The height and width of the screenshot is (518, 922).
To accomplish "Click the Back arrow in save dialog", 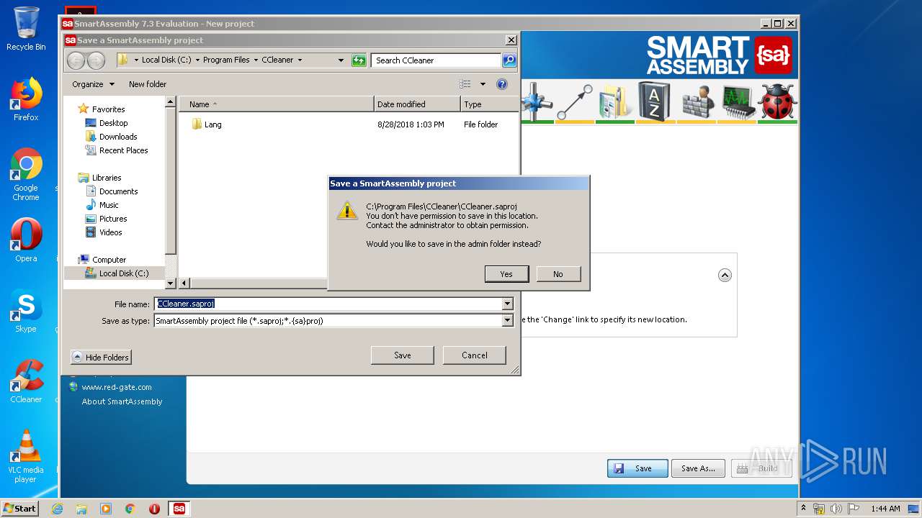I will (x=76, y=60).
